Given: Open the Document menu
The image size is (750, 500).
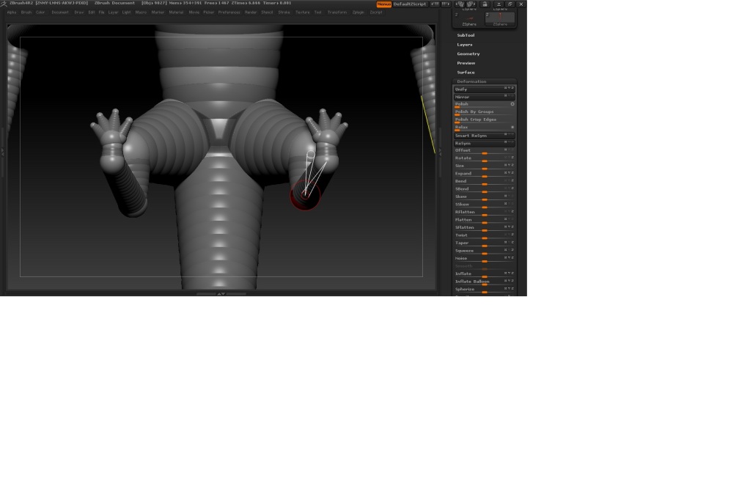Looking at the screenshot, I should [x=60, y=12].
